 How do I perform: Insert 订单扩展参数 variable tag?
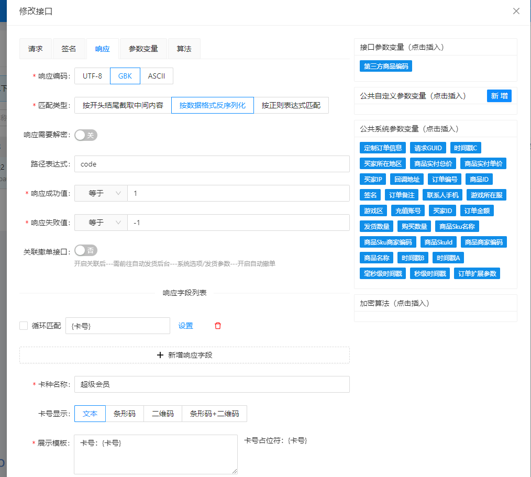pyautogui.click(x=477, y=273)
